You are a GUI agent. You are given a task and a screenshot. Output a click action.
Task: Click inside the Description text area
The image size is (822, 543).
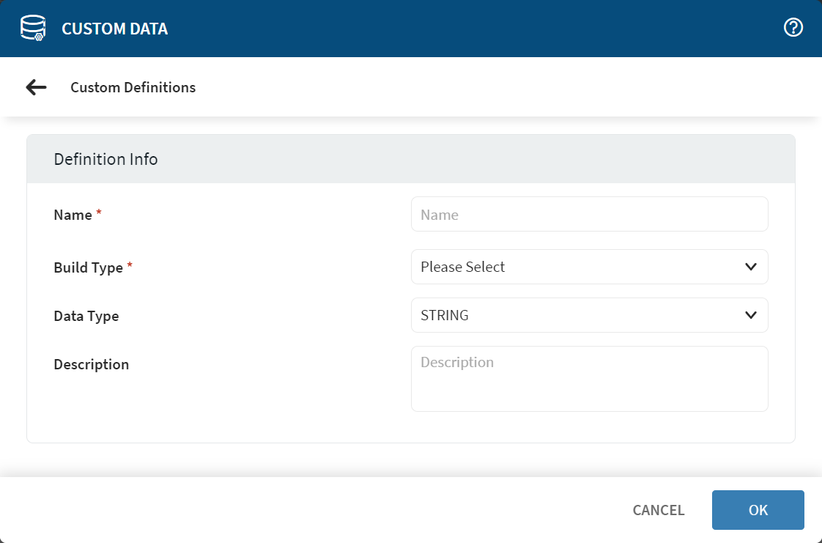coord(589,379)
